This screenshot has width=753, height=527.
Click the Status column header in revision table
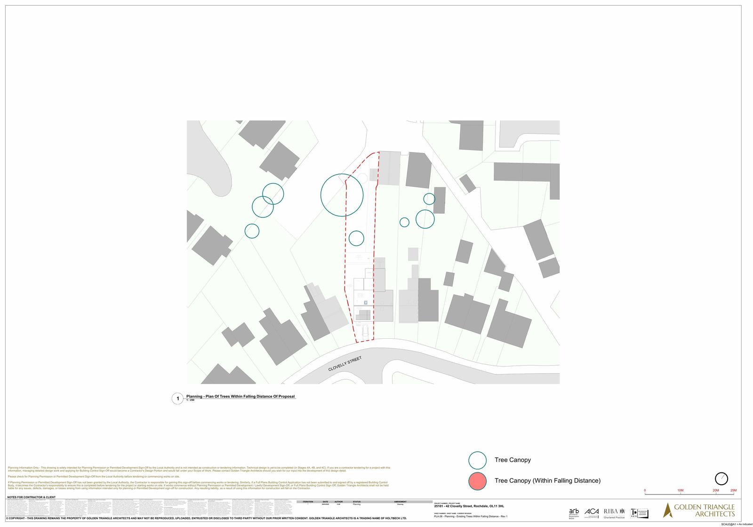click(x=357, y=502)
